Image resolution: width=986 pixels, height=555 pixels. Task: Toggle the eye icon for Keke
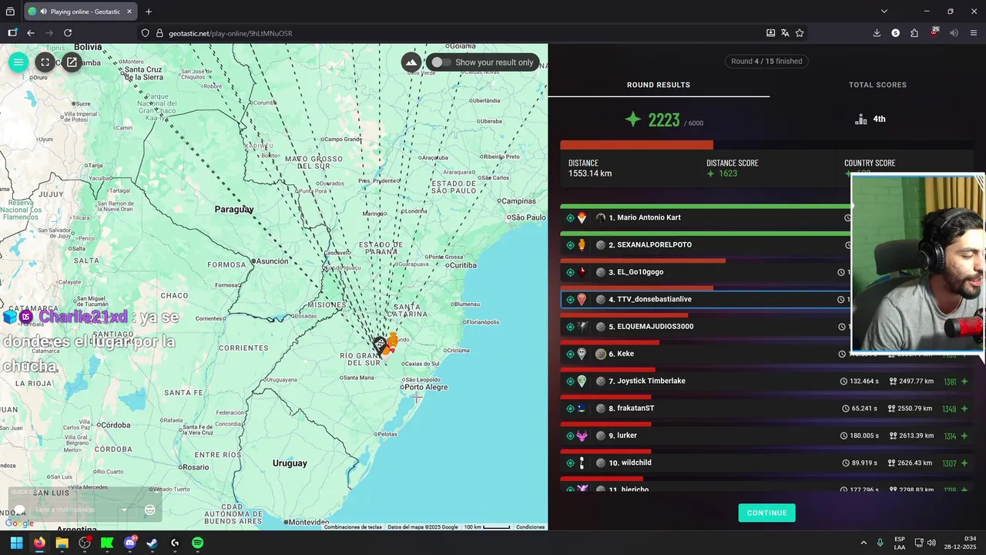coord(570,354)
